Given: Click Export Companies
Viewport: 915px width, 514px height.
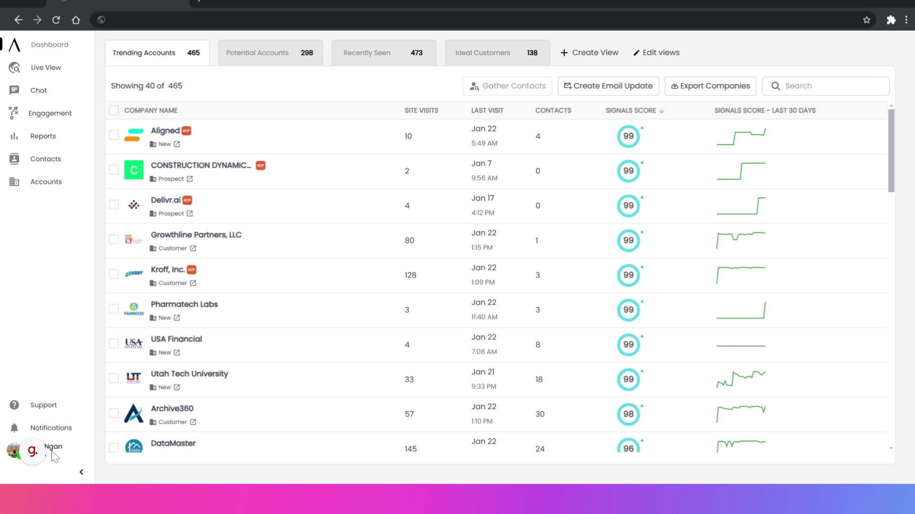Looking at the screenshot, I should point(710,86).
